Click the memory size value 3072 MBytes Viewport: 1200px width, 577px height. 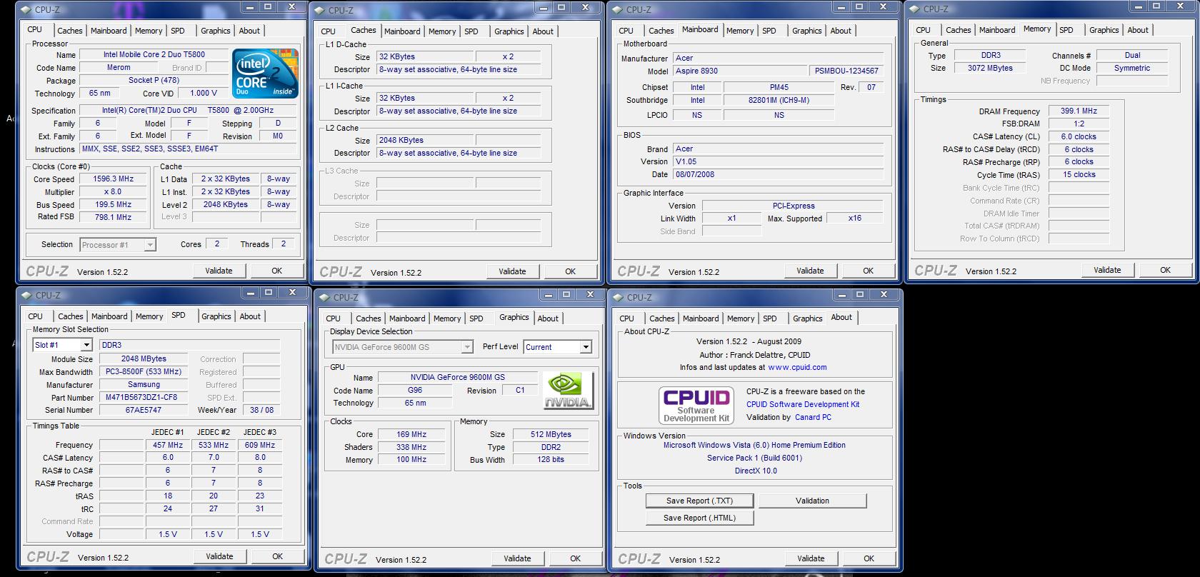tap(990, 68)
